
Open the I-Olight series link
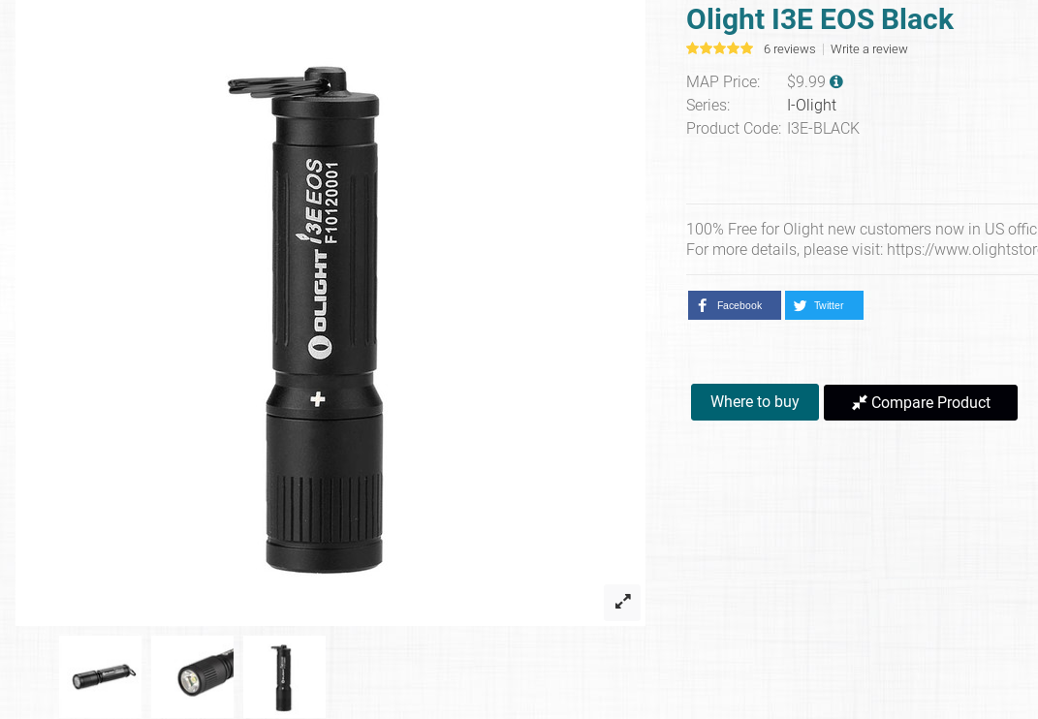[x=811, y=105]
